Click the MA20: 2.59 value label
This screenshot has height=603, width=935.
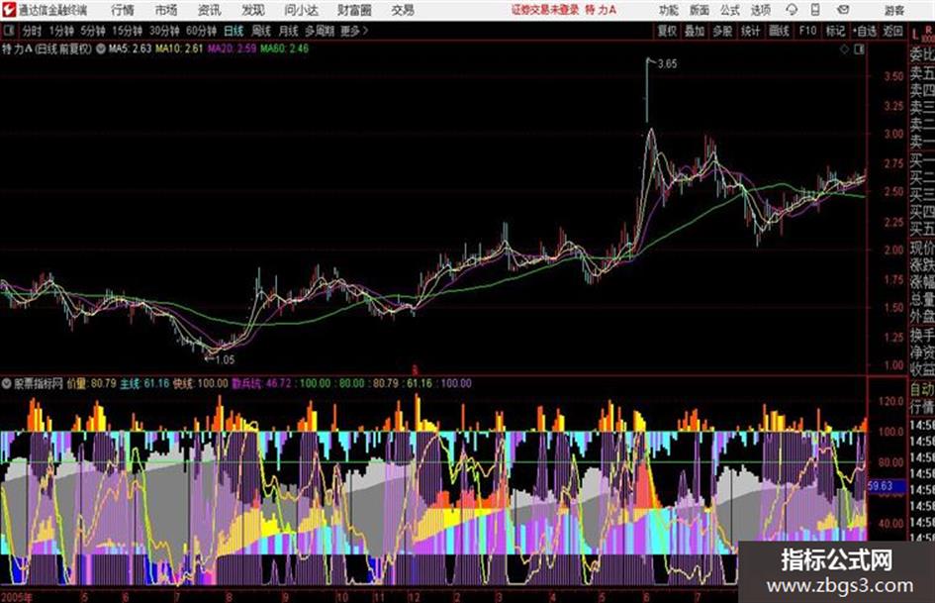[232, 49]
